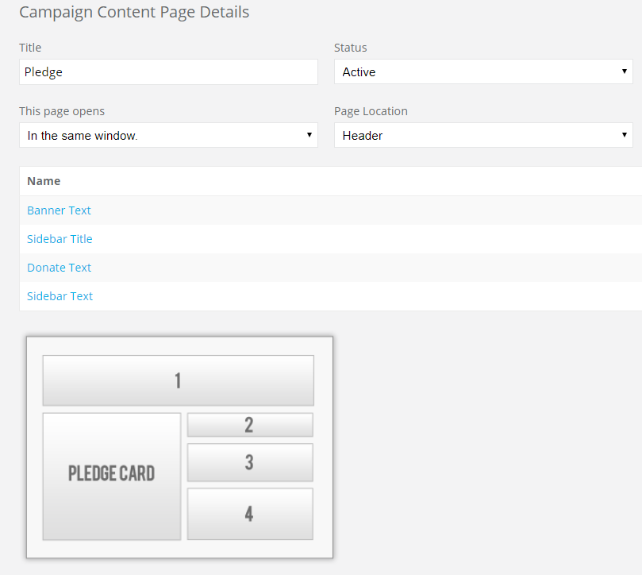642x575 pixels.
Task: Click the Pledge Card block in layout
Action: (112, 477)
